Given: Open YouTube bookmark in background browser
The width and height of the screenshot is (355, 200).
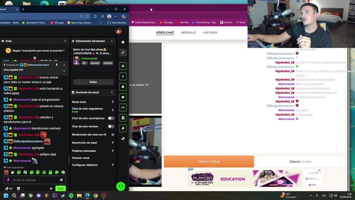Looking at the screenshot, I should [182, 22].
